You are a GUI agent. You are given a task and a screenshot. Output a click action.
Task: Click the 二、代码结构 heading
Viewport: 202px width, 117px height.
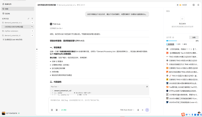[56, 82]
